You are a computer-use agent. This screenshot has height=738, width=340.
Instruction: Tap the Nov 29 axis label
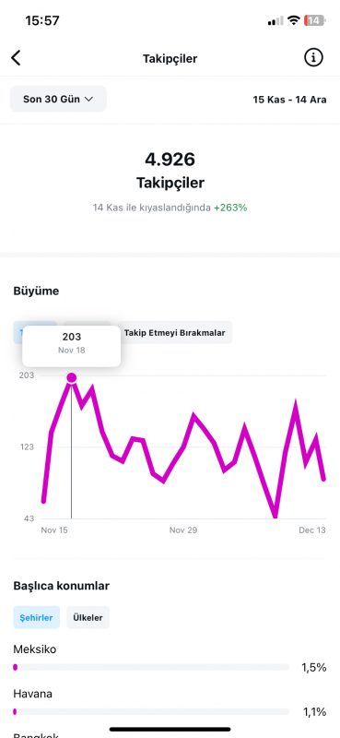pos(183,530)
